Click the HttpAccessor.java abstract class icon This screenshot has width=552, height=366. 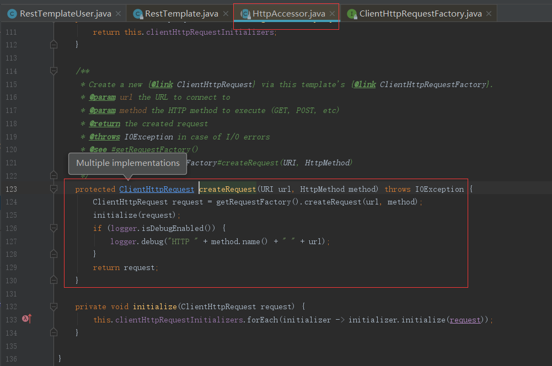[x=245, y=14]
